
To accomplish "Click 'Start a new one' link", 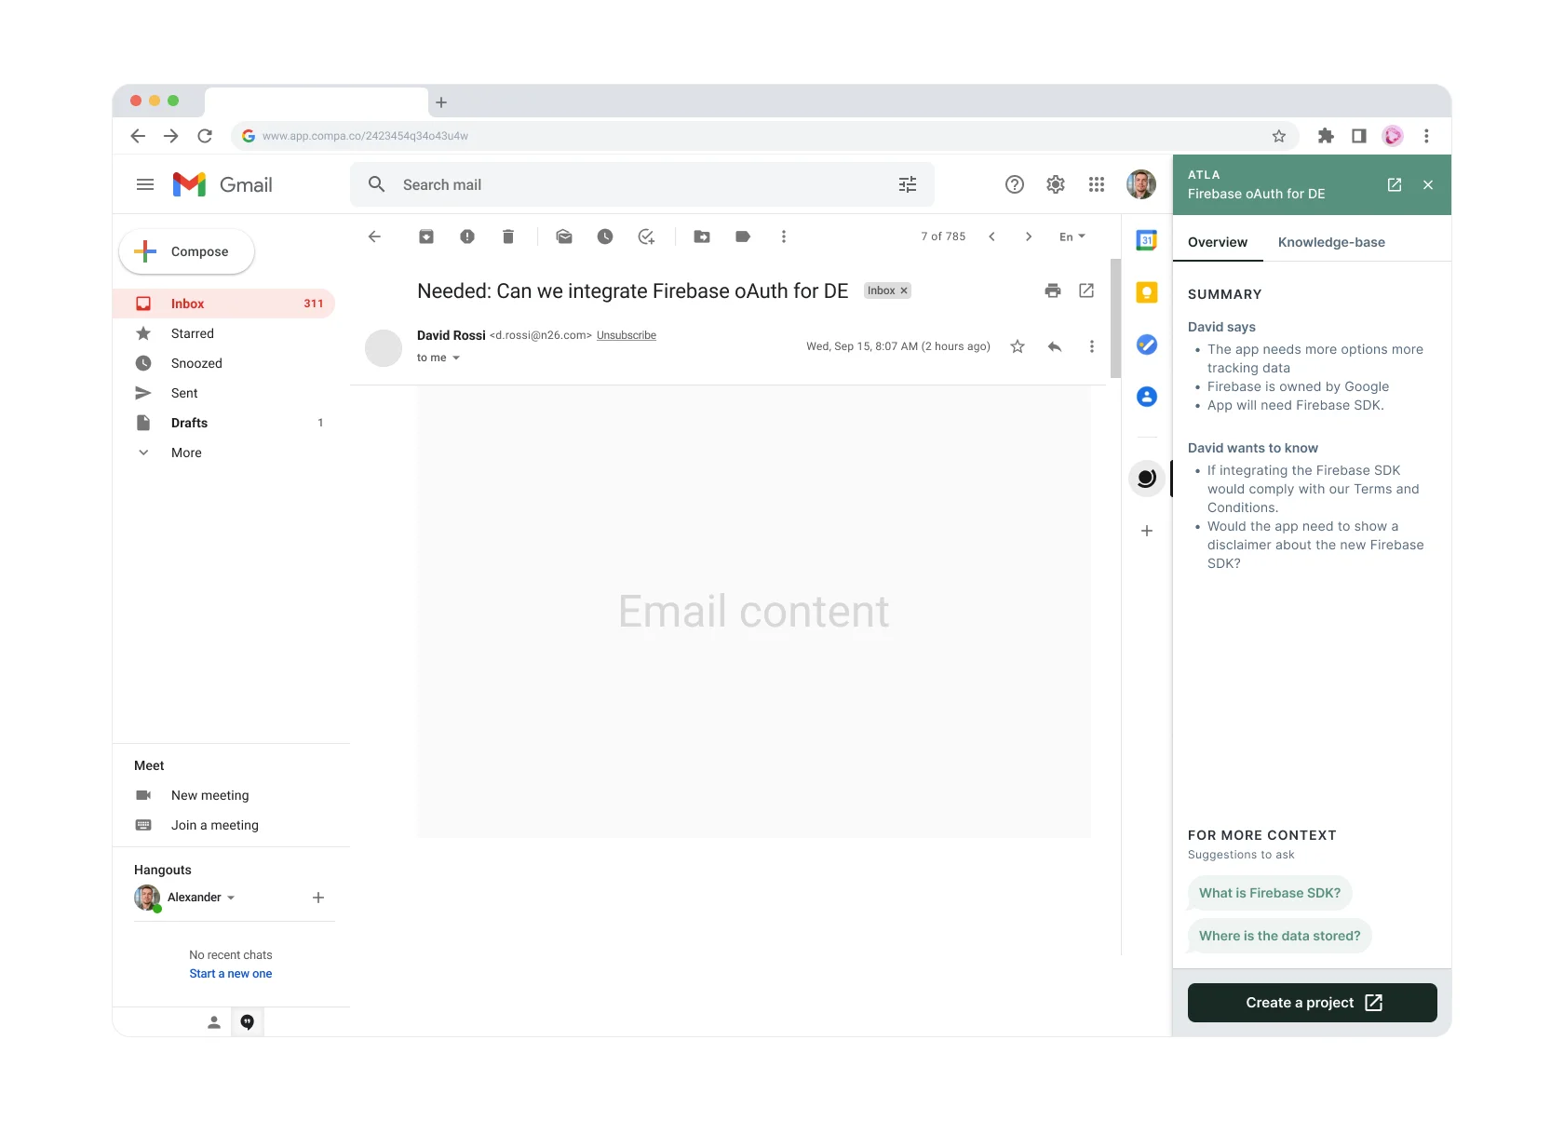I will [x=231, y=974].
